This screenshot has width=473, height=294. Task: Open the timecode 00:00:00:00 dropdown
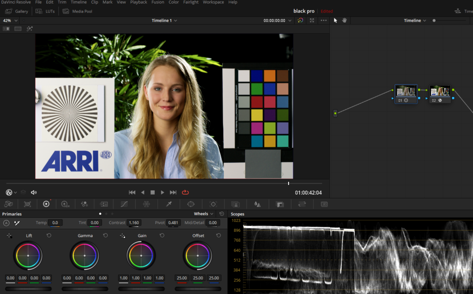(x=278, y=20)
